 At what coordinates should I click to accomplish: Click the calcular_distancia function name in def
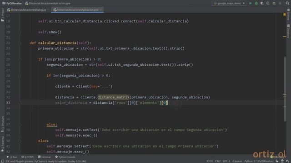(x=57, y=43)
